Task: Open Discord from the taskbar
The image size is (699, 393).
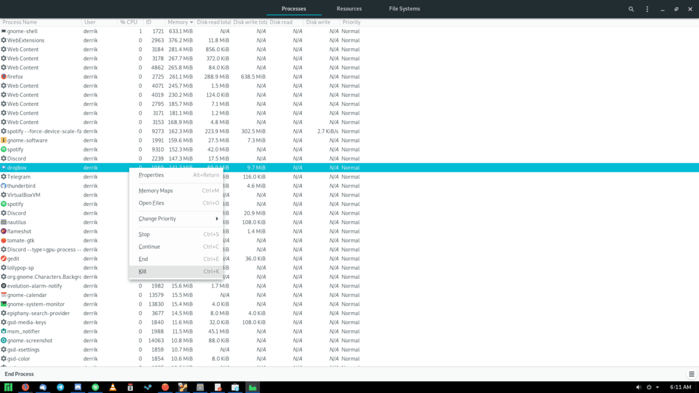Action: coord(76,386)
